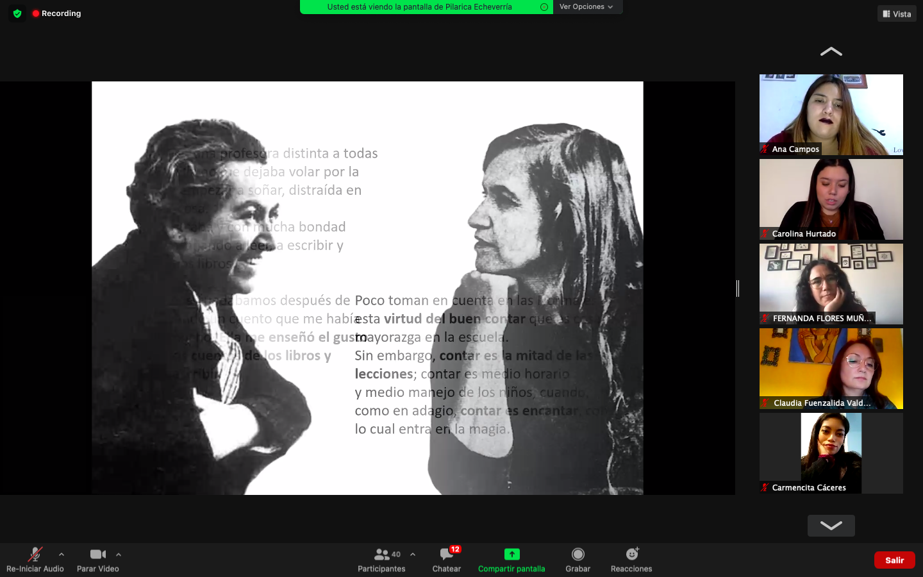Expand participants options arrow next to 40
The image size is (923, 577).
point(413,555)
